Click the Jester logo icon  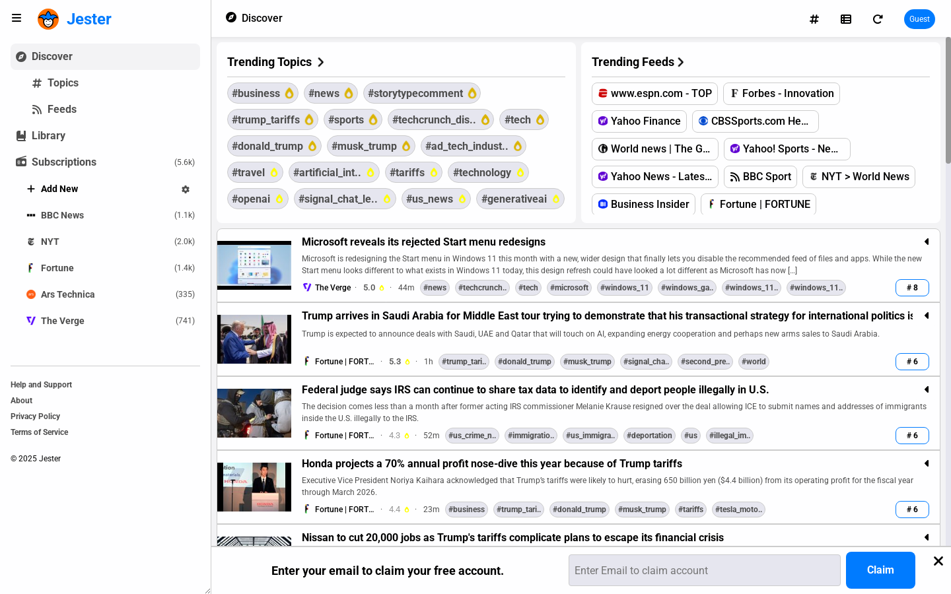pyautogui.click(x=48, y=19)
